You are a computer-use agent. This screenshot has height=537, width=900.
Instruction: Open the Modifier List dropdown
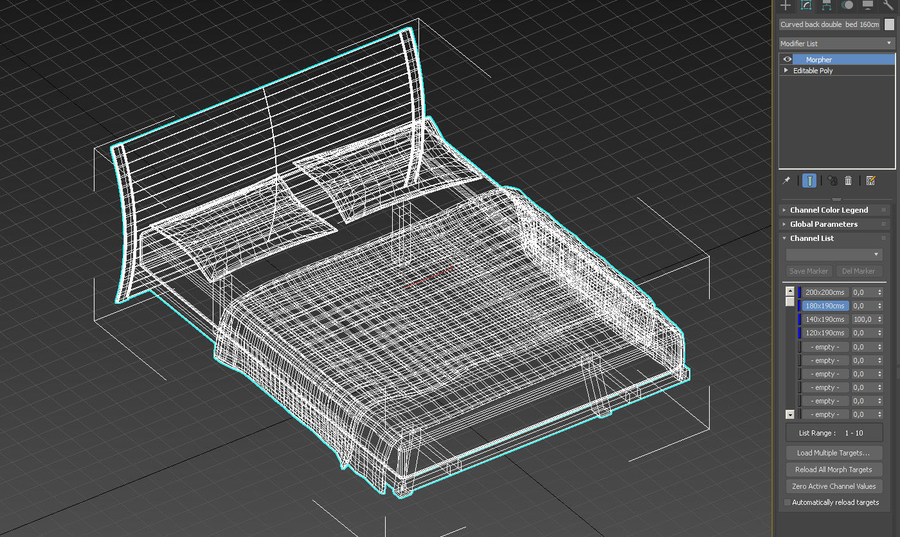(x=836, y=44)
